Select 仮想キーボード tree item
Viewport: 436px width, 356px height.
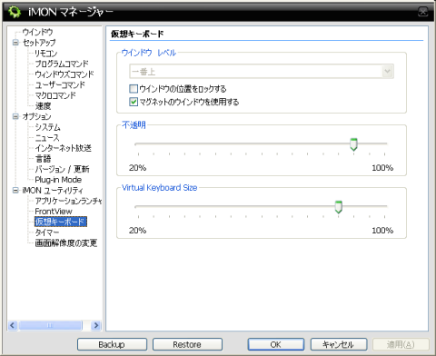pos(61,222)
